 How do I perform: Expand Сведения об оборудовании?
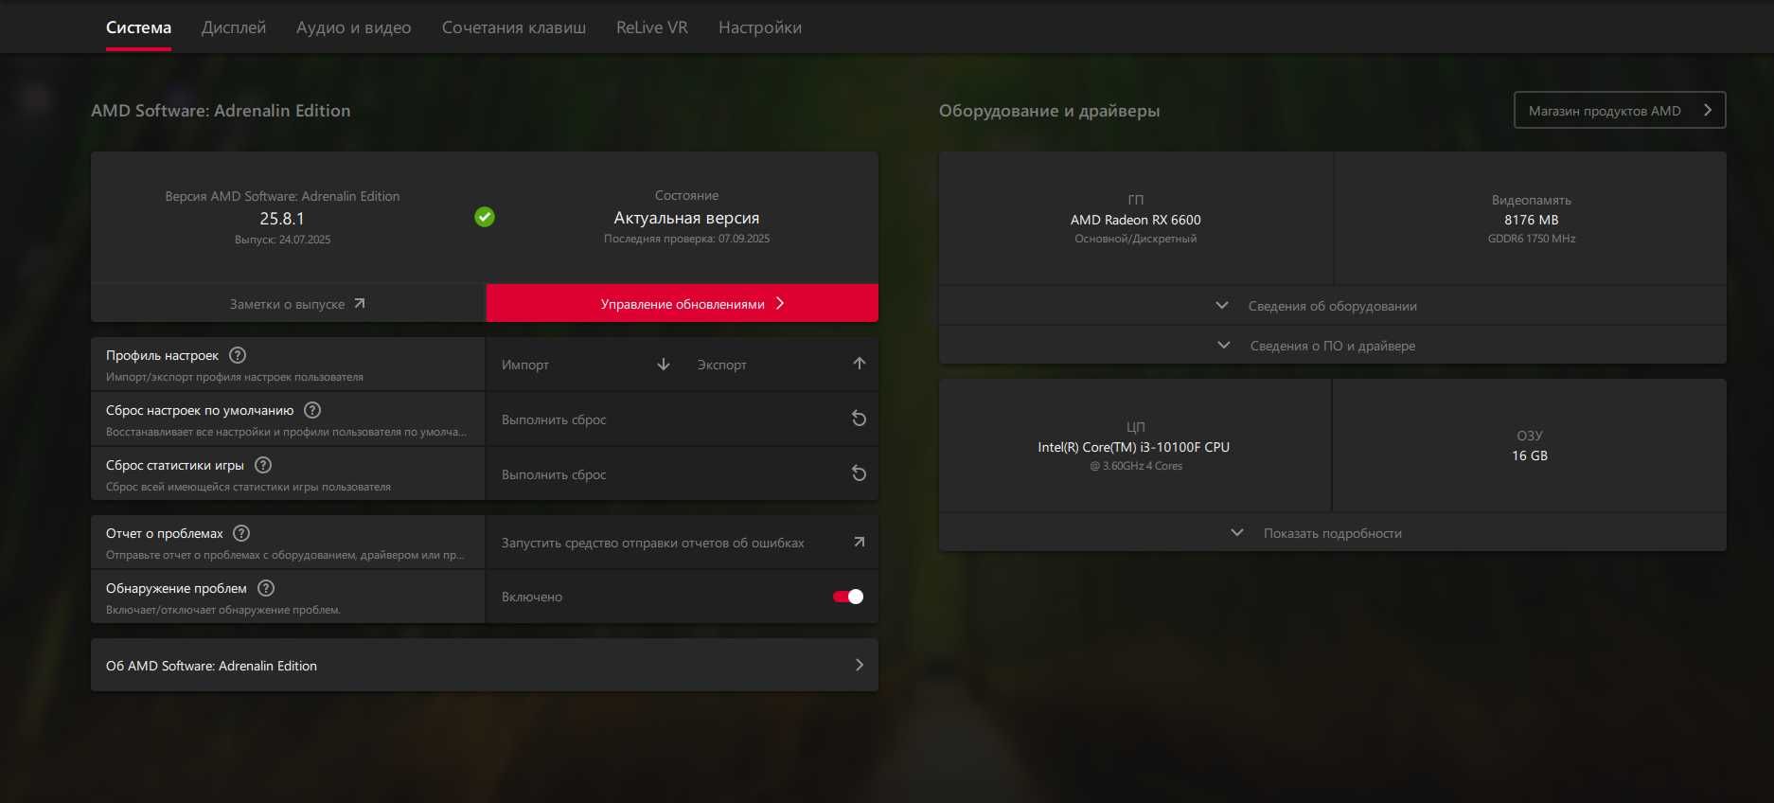coord(1333,306)
